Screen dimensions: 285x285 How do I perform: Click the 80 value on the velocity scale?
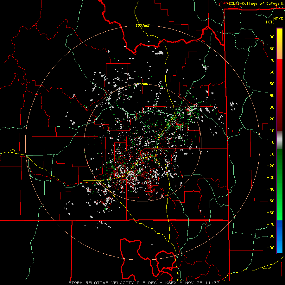point(272,49)
